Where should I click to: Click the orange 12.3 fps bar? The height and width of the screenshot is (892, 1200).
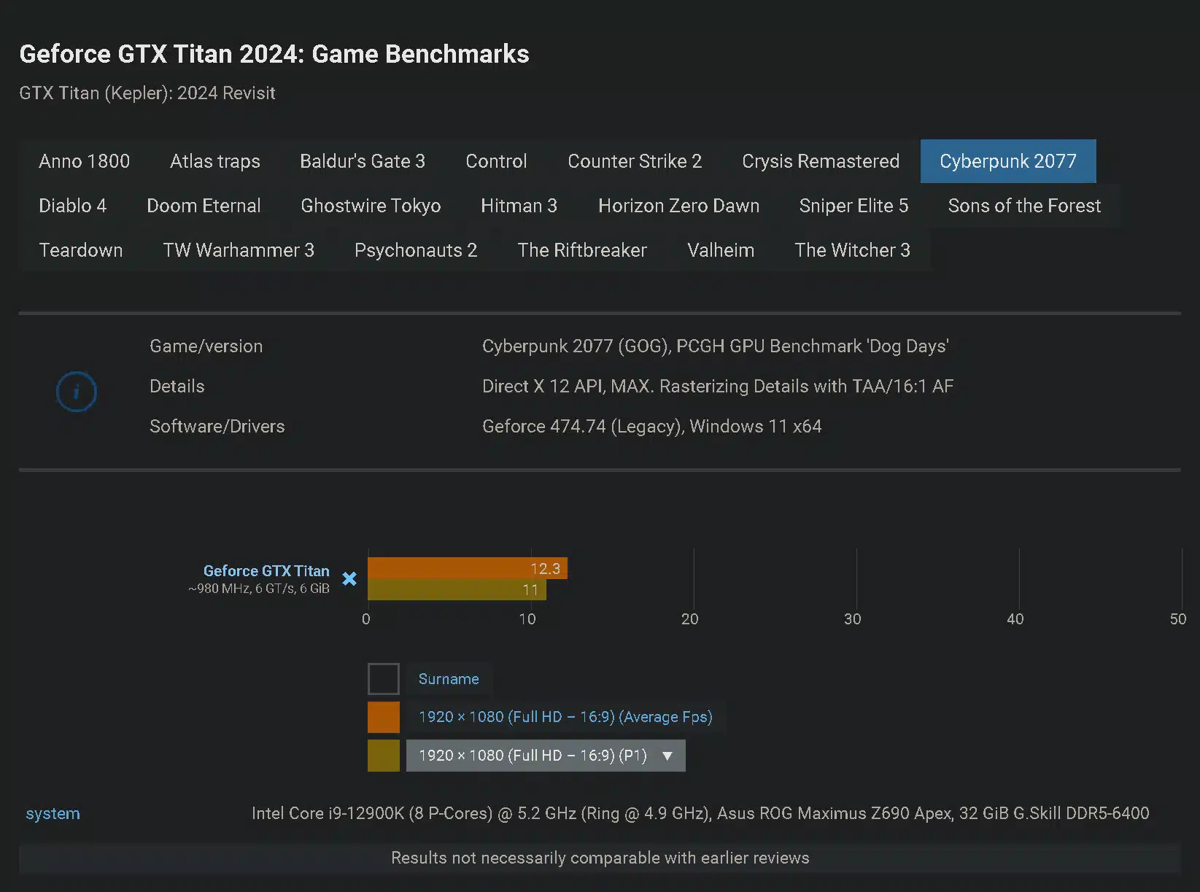click(x=468, y=568)
